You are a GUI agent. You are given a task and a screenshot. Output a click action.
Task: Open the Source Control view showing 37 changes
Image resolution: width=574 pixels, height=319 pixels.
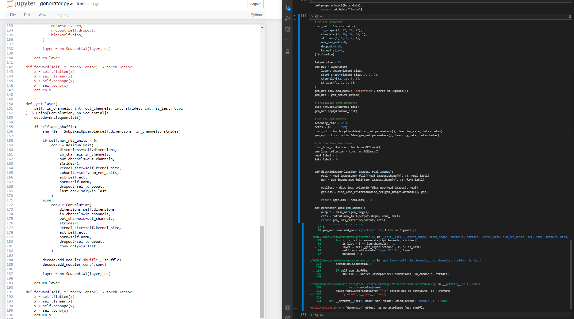[x=288, y=8]
